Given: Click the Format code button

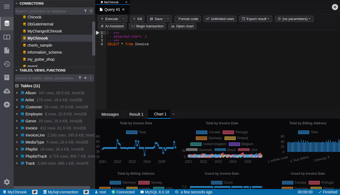Looking at the screenshot, I should pyautogui.click(x=188, y=19).
